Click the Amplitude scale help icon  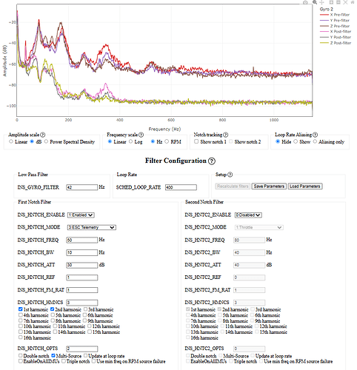pos(42,135)
